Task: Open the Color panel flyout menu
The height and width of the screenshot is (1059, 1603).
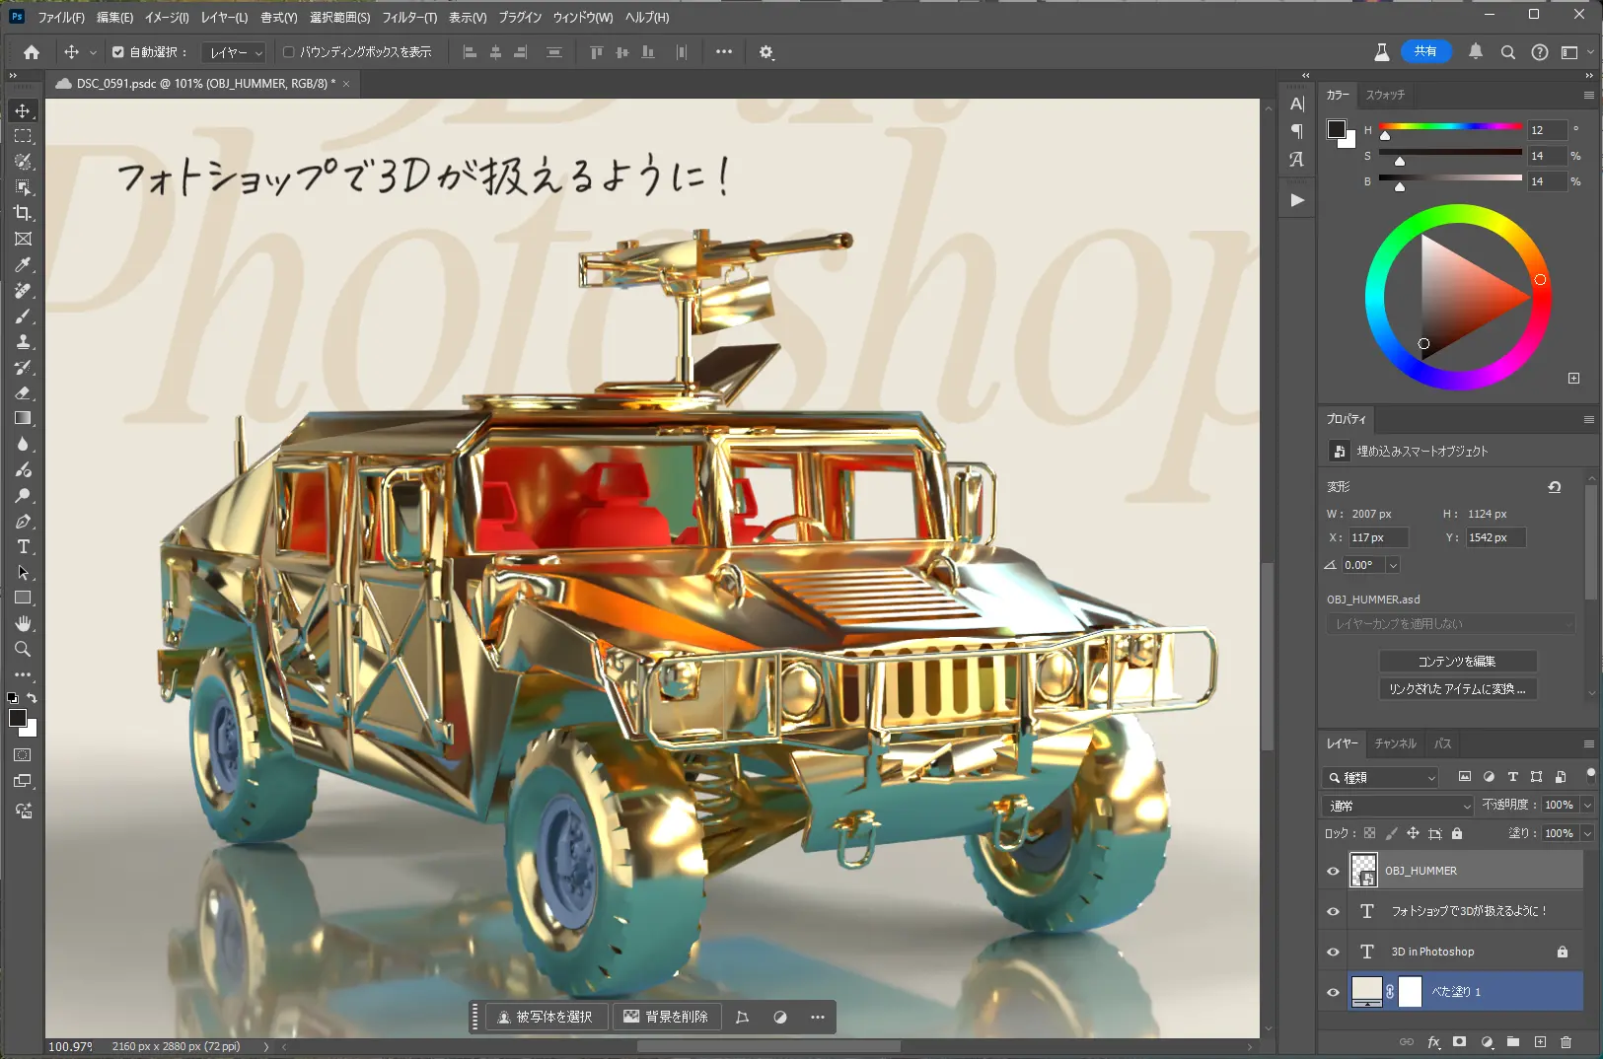Action: [x=1589, y=95]
